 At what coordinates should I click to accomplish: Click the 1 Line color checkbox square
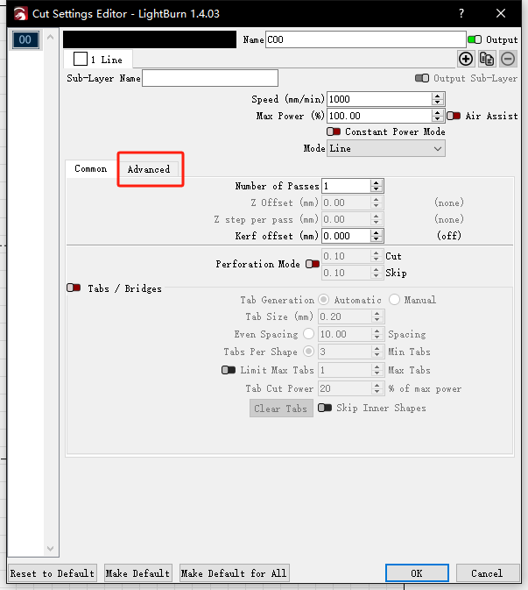pos(81,59)
